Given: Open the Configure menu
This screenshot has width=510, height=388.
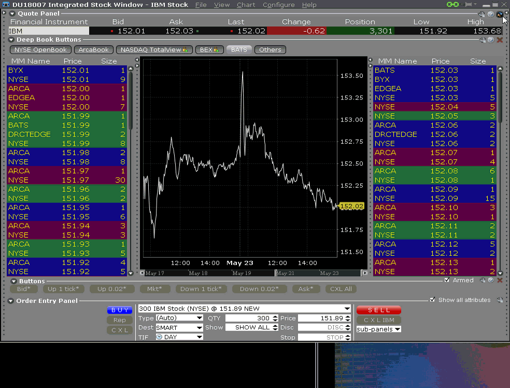Looking at the screenshot, I should click(x=278, y=5).
